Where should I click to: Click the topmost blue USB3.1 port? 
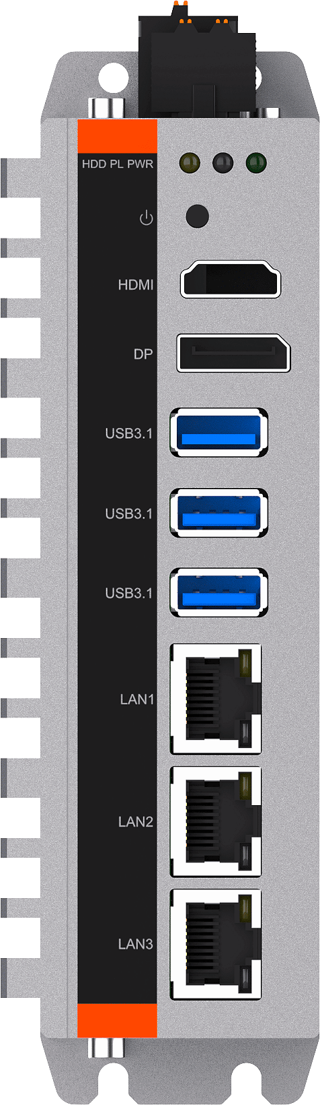point(219,433)
